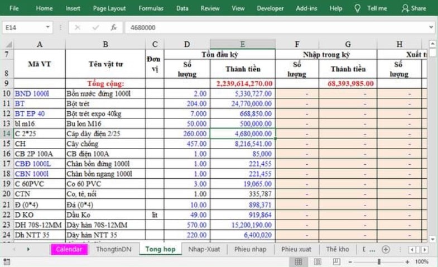Open the Phieu xuat sheet tab

pos(296,249)
